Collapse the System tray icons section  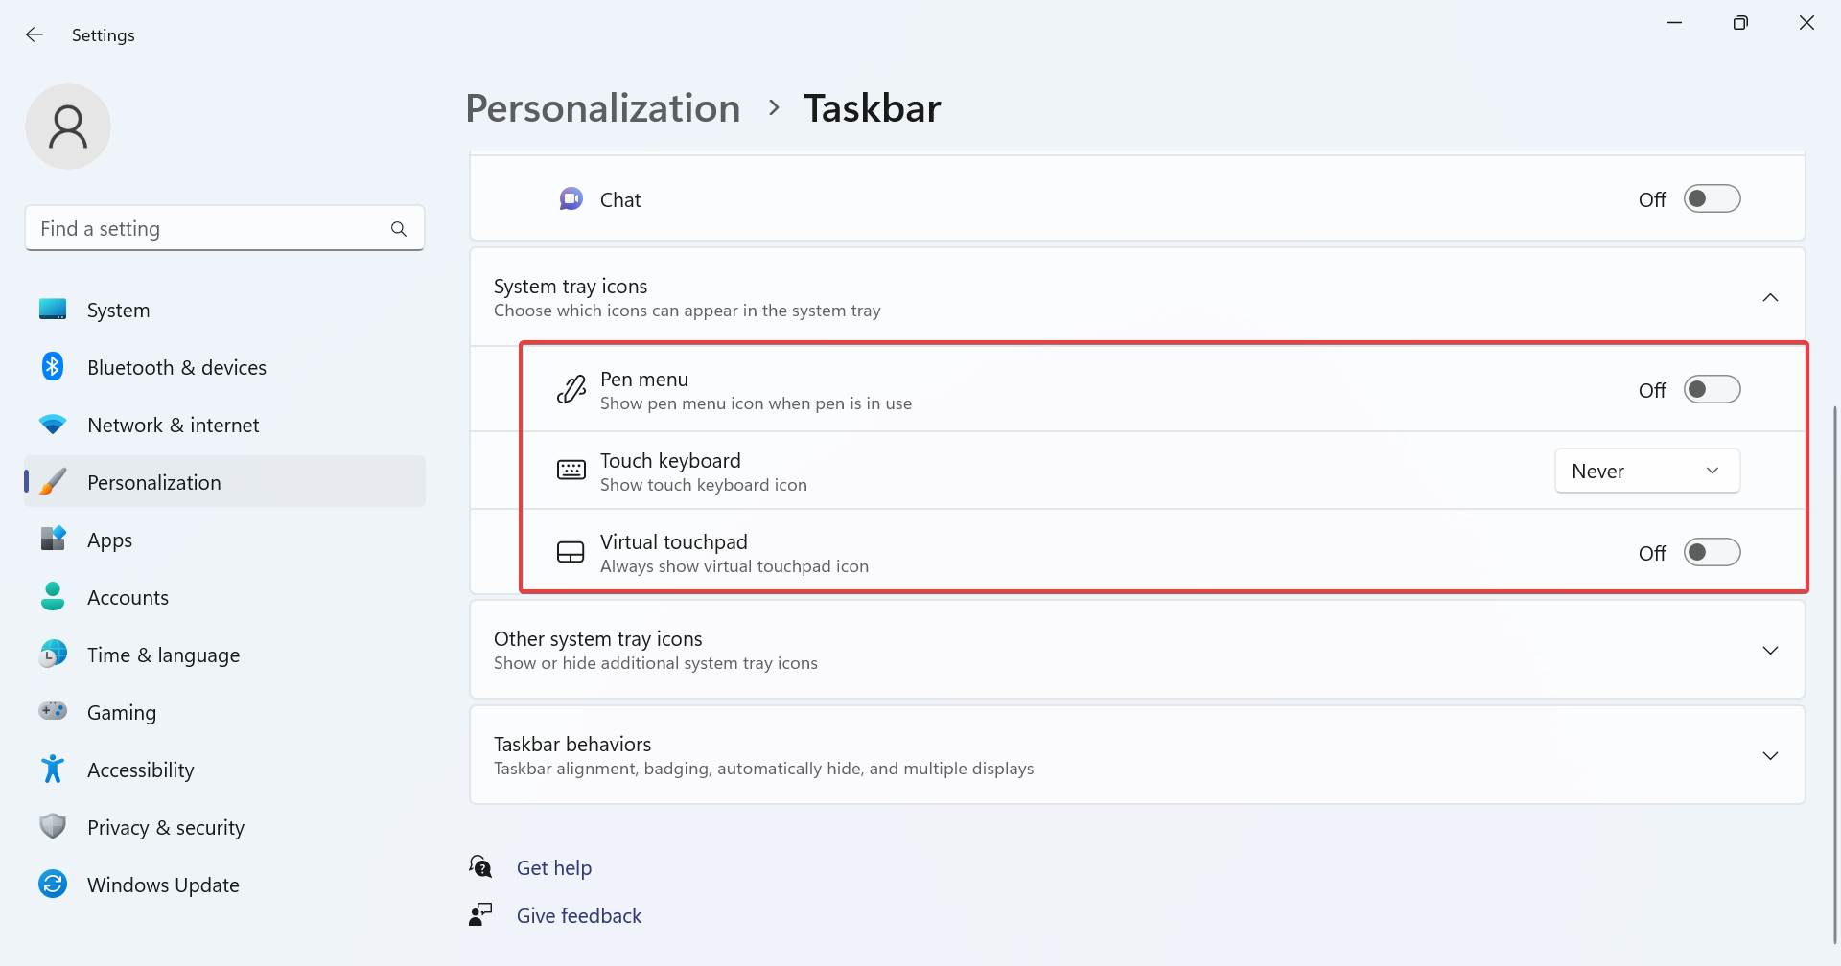click(x=1770, y=297)
